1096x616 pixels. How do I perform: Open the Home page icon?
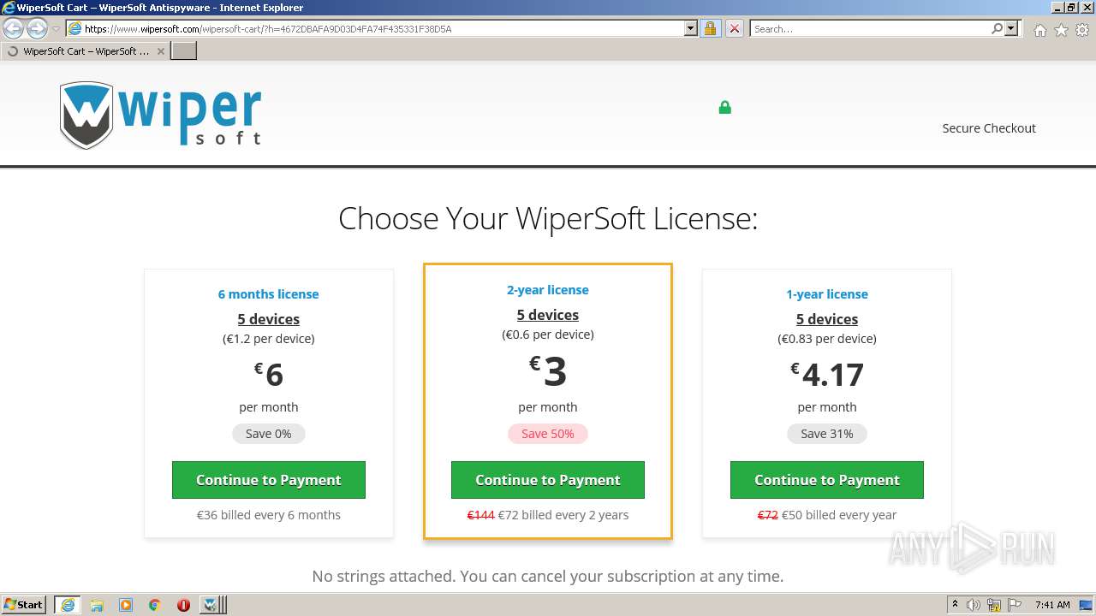pyautogui.click(x=1039, y=30)
